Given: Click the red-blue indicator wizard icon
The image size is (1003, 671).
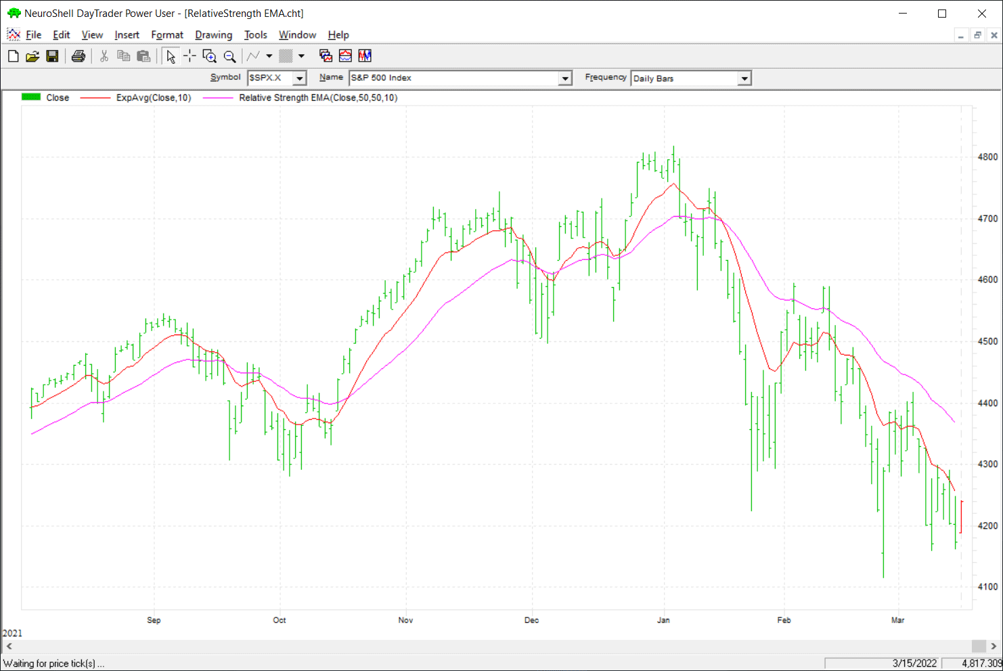Looking at the screenshot, I should 345,56.
